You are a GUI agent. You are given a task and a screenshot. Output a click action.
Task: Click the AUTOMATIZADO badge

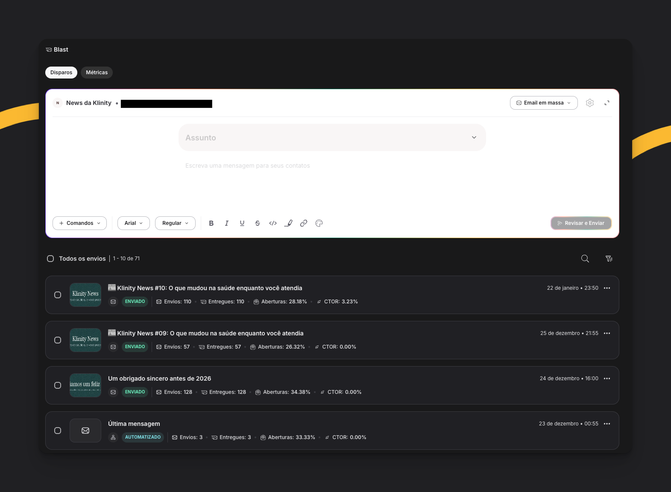(143, 437)
